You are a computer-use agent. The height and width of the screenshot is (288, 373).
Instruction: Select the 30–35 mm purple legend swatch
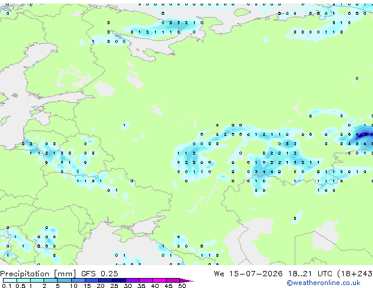coord(132,280)
